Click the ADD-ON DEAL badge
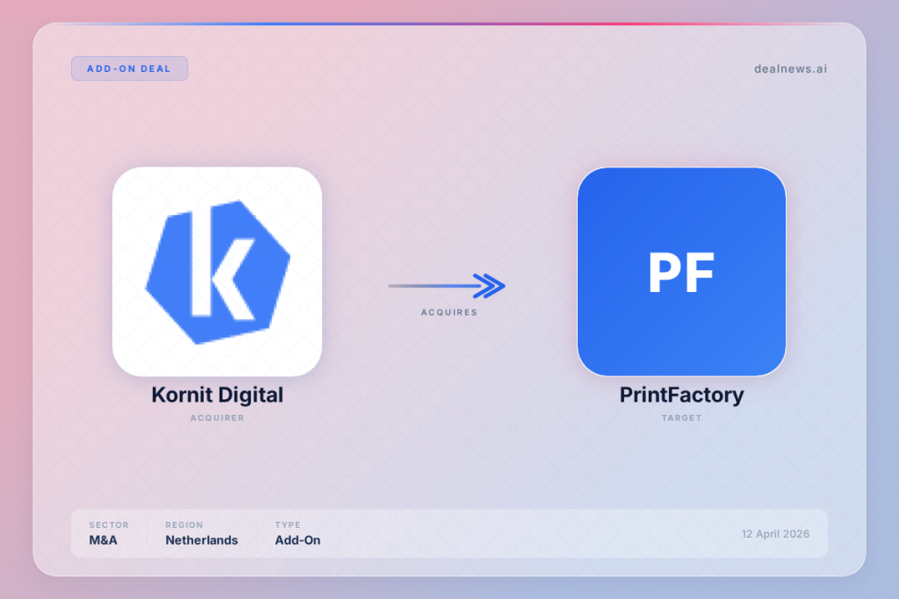The width and height of the screenshot is (899, 599). coord(129,68)
